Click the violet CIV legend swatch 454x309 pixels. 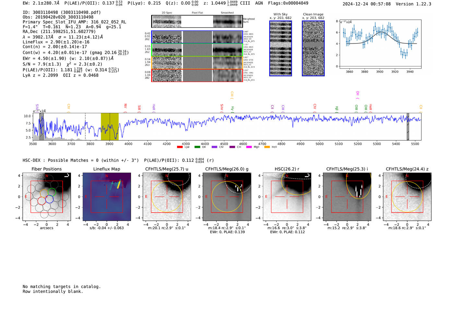click(x=214, y=147)
